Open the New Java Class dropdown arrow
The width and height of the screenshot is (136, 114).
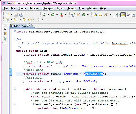click(88, 15)
